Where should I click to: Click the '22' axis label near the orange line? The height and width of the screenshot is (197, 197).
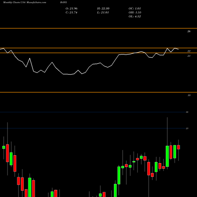coord(189,51)
